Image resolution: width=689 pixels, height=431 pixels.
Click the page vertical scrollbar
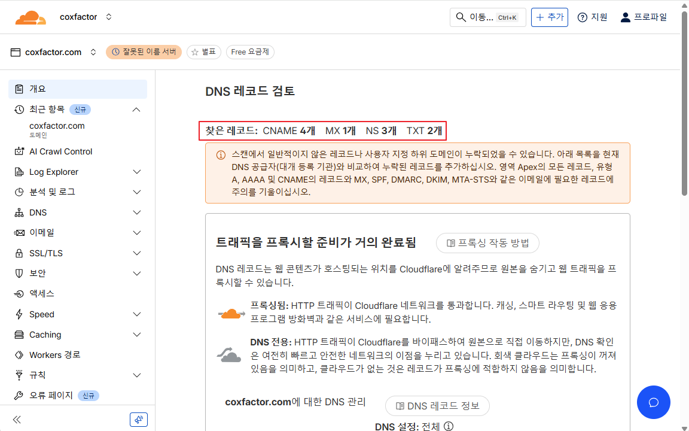(x=684, y=103)
